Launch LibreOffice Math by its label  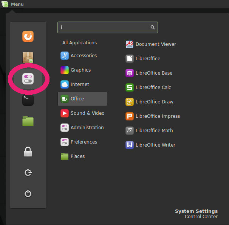pos(154,130)
